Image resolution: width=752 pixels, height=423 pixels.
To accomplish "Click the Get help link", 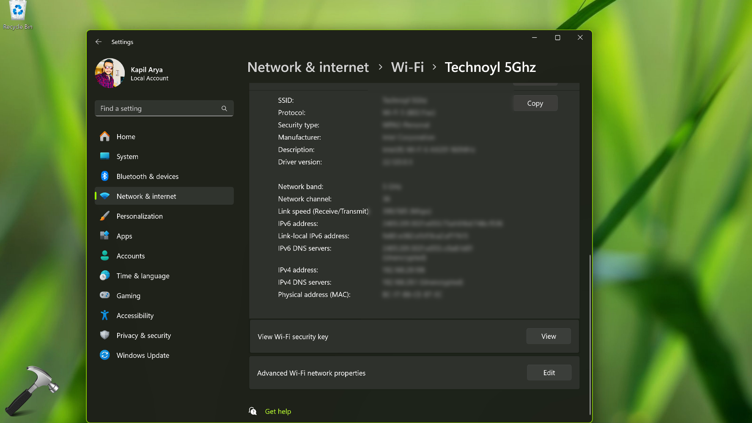I will (x=278, y=411).
